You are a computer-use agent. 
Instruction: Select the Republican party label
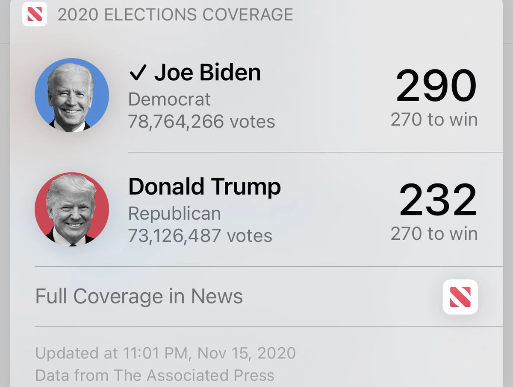point(174,213)
